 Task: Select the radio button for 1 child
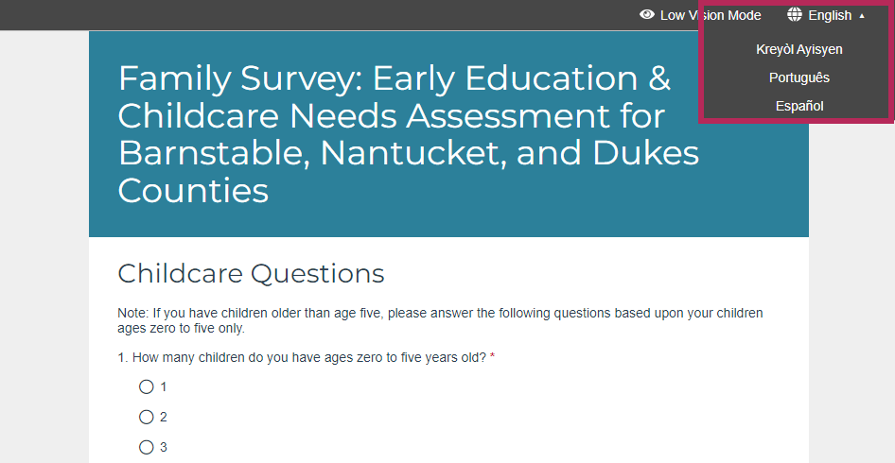pyautogui.click(x=146, y=387)
